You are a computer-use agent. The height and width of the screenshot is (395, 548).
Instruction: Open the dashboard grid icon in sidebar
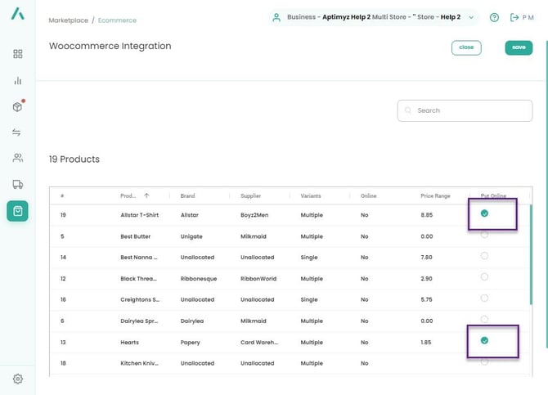[18, 54]
